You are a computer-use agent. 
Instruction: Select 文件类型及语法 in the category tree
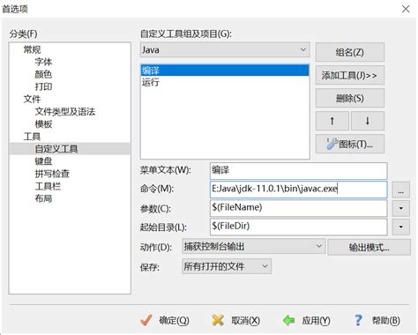[65, 112]
